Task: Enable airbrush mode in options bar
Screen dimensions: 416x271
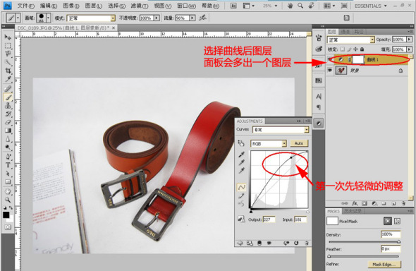Action: [202, 18]
